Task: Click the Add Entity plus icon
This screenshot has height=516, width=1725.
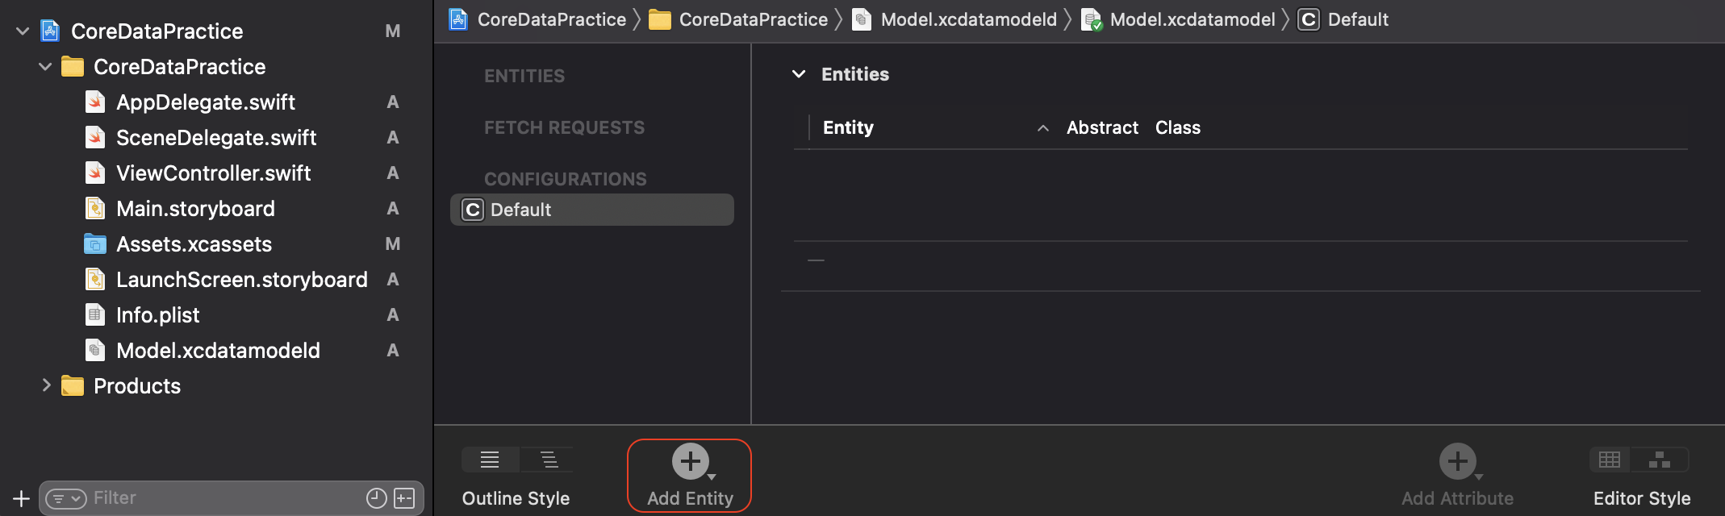Action: pyautogui.click(x=691, y=461)
